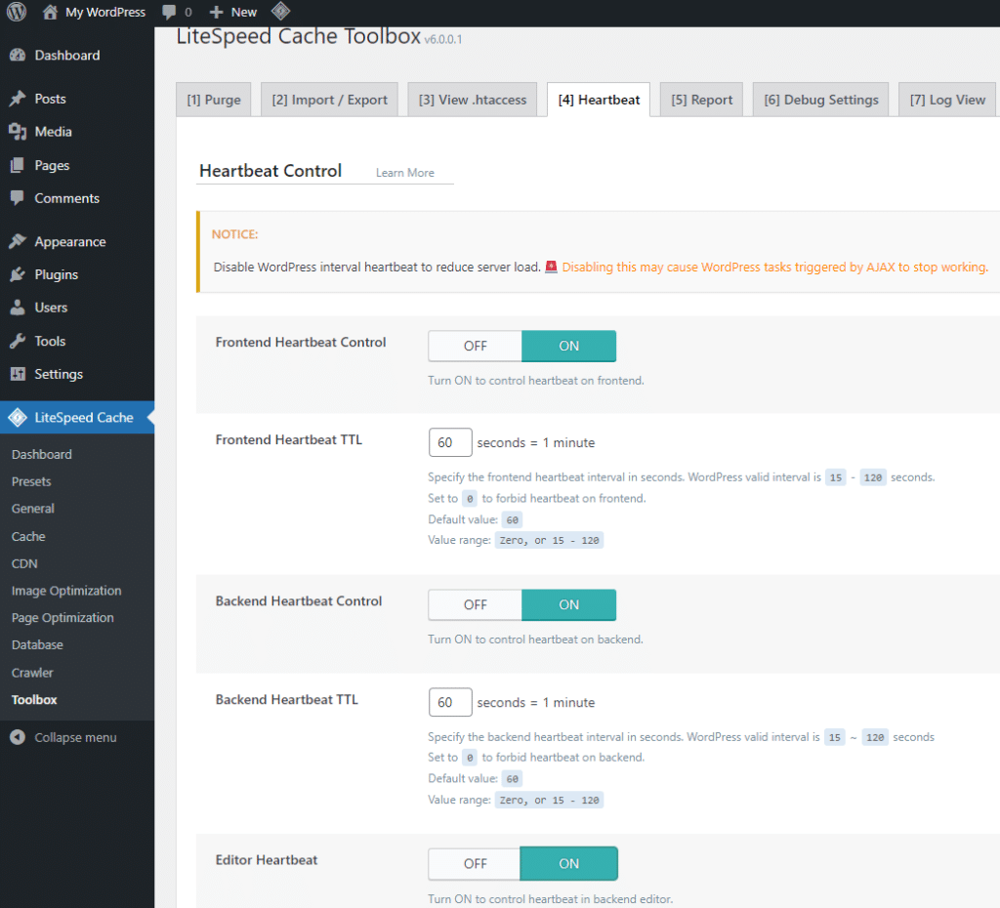
Task: Open My WordPress site link
Action: pyautogui.click(x=105, y=12)
